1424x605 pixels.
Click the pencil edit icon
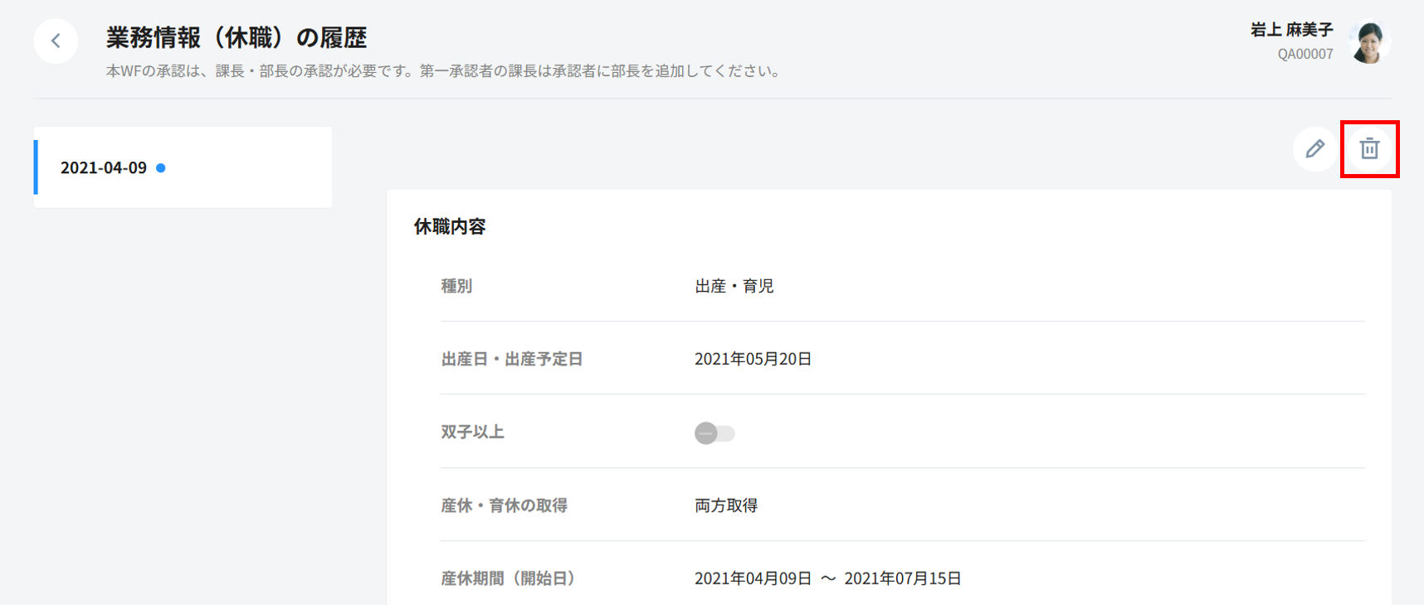[1314, 149]
